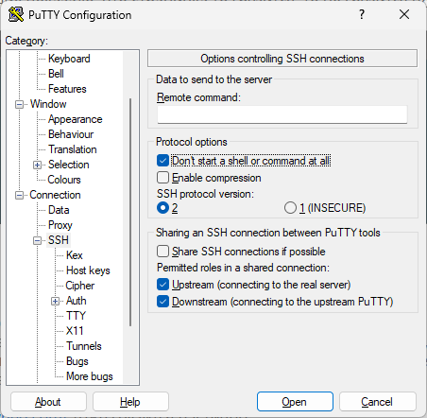
Task: Expand the Auth tree node
Action: 55,301
